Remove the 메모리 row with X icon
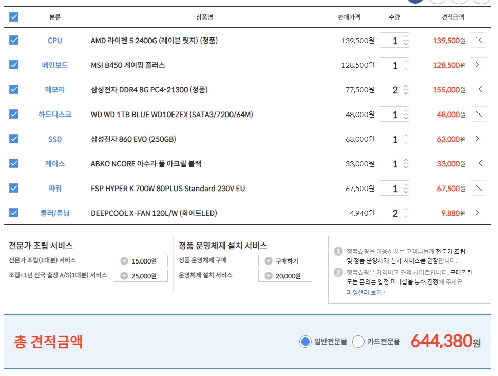This screenshot has width=498, height=376. pos(478,89)
